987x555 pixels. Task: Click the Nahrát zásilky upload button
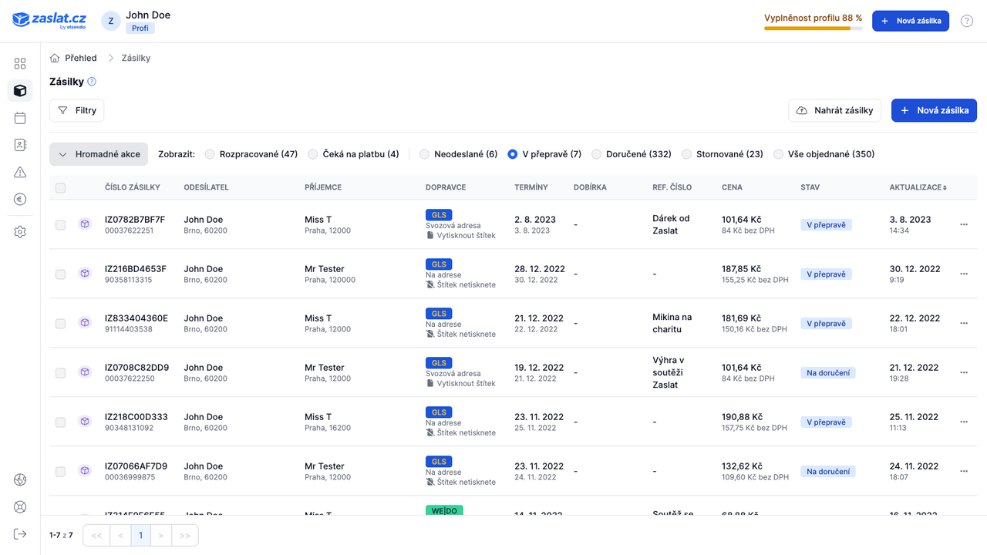pyautogui.click(x=835, y=110)
